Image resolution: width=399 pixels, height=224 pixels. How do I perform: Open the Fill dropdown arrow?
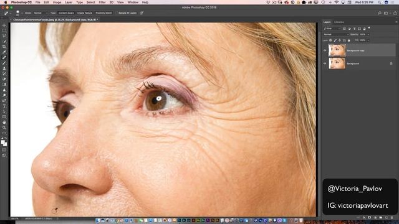pos(368,40)
